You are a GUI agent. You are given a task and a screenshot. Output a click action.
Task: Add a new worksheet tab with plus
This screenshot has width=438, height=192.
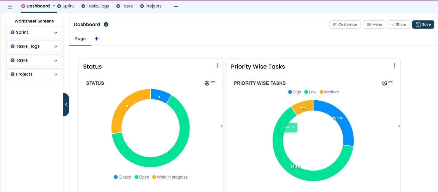click(176, 6)
